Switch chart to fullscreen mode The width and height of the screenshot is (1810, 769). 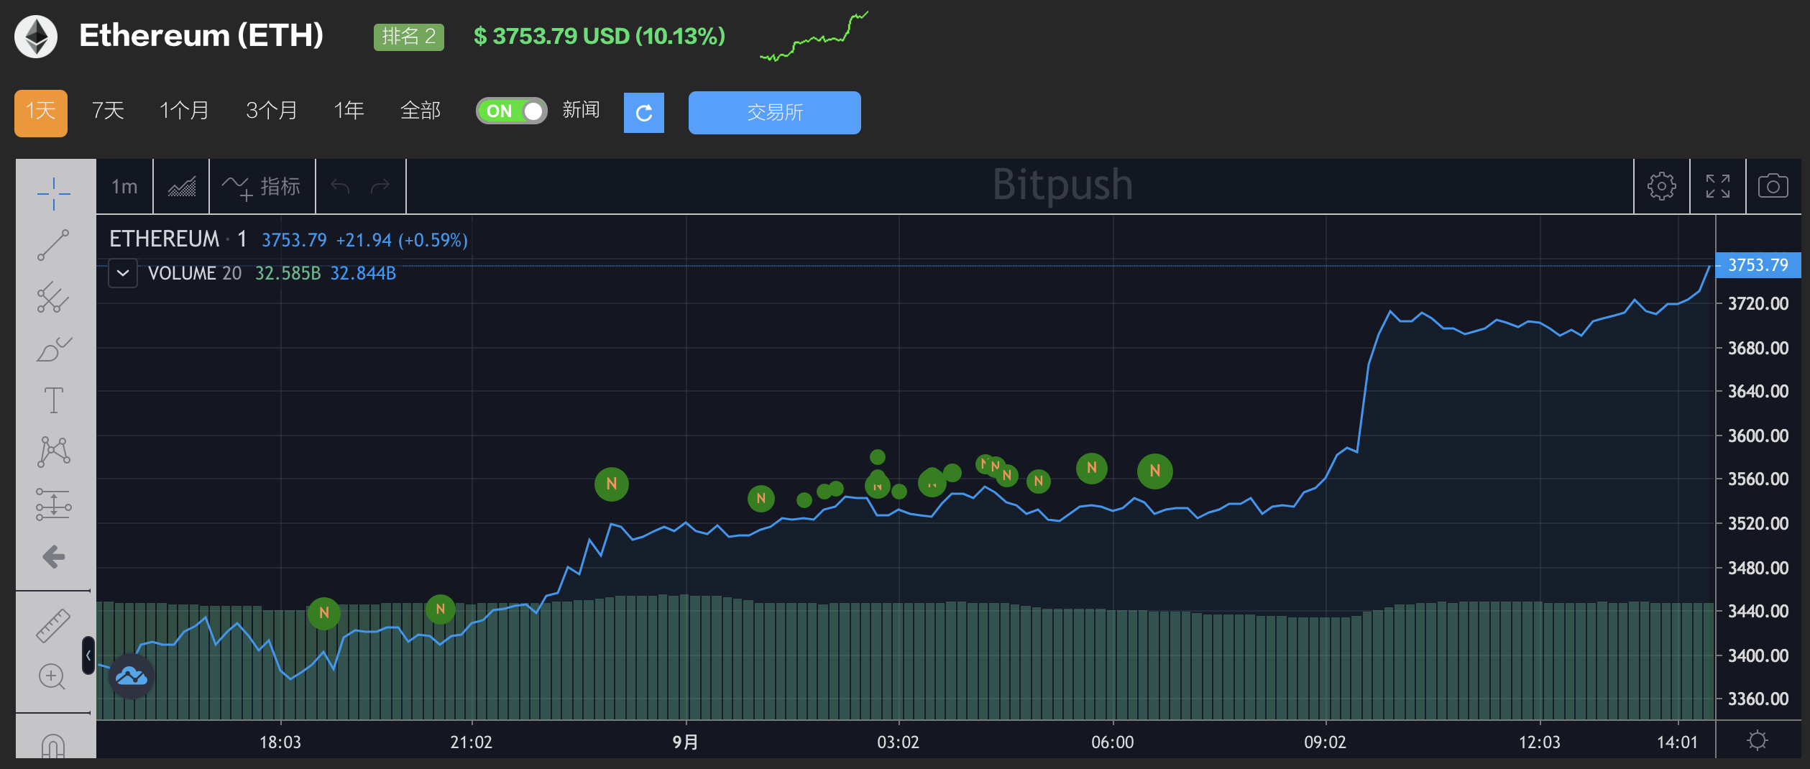tap(1718, 186)
